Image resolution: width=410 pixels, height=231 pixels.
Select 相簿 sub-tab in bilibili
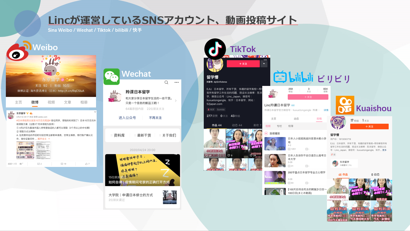291,126
